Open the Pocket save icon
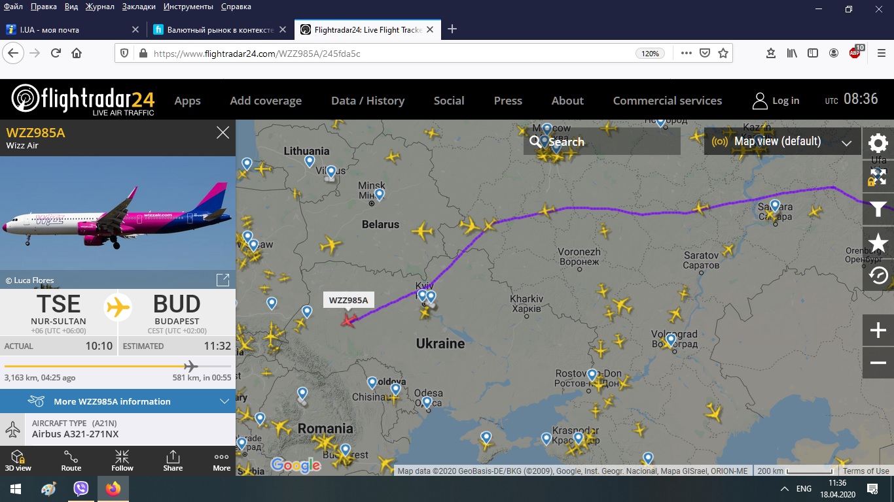Screen dimensions: 894x502 [704, 53]
